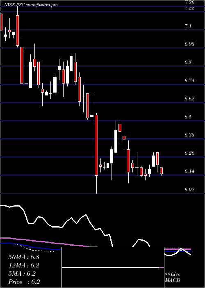Click the 50MA : 6.3 indicator text
This screenshot has height=288, width=205.
click(24, 257)
